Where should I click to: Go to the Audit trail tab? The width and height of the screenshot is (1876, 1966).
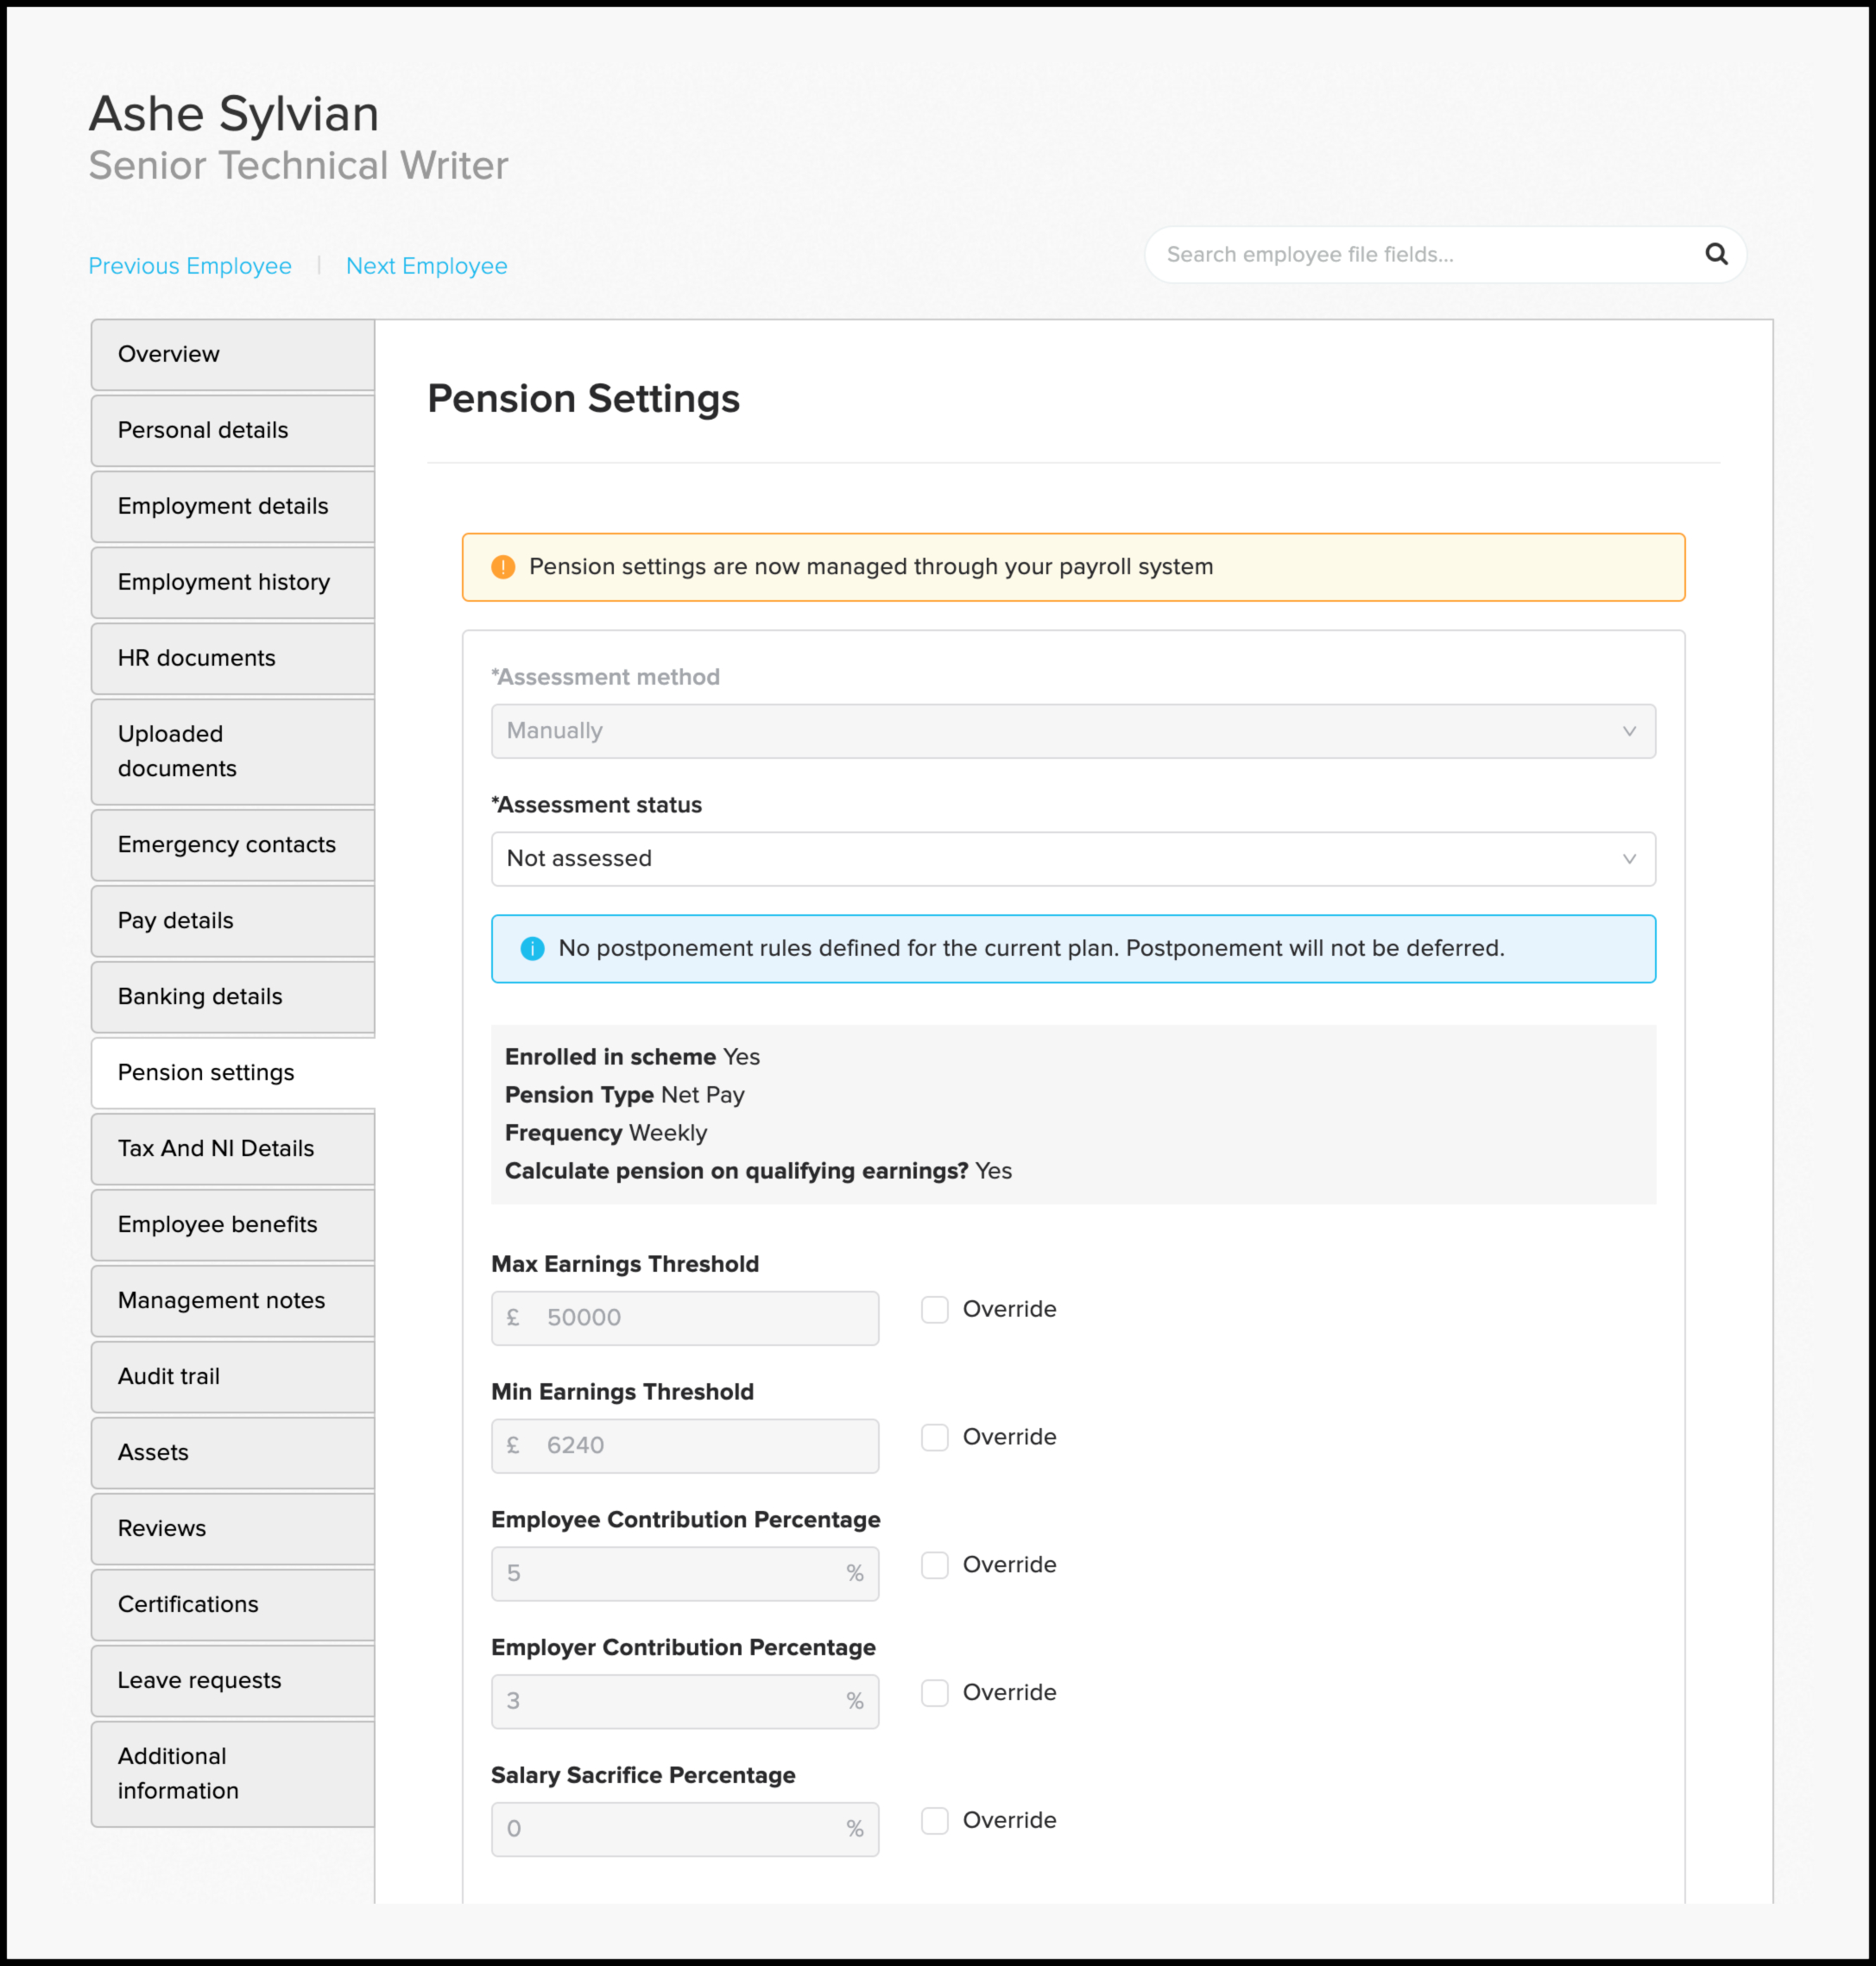(232, 1376)
